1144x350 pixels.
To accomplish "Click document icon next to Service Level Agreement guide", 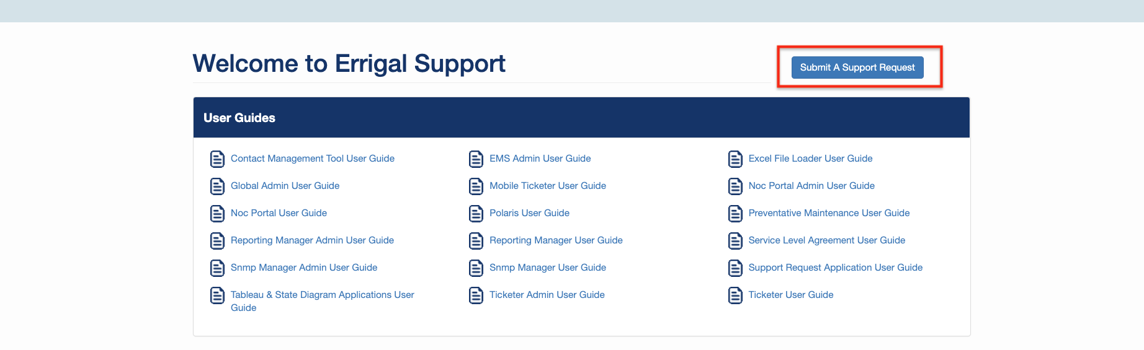I will (735, 241).
